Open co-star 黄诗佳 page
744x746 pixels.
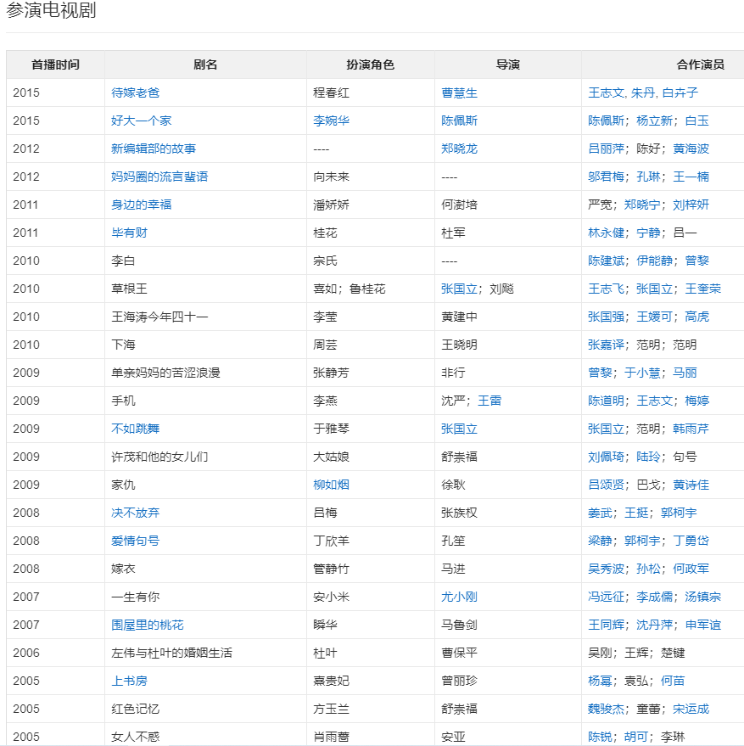point(691,485)
